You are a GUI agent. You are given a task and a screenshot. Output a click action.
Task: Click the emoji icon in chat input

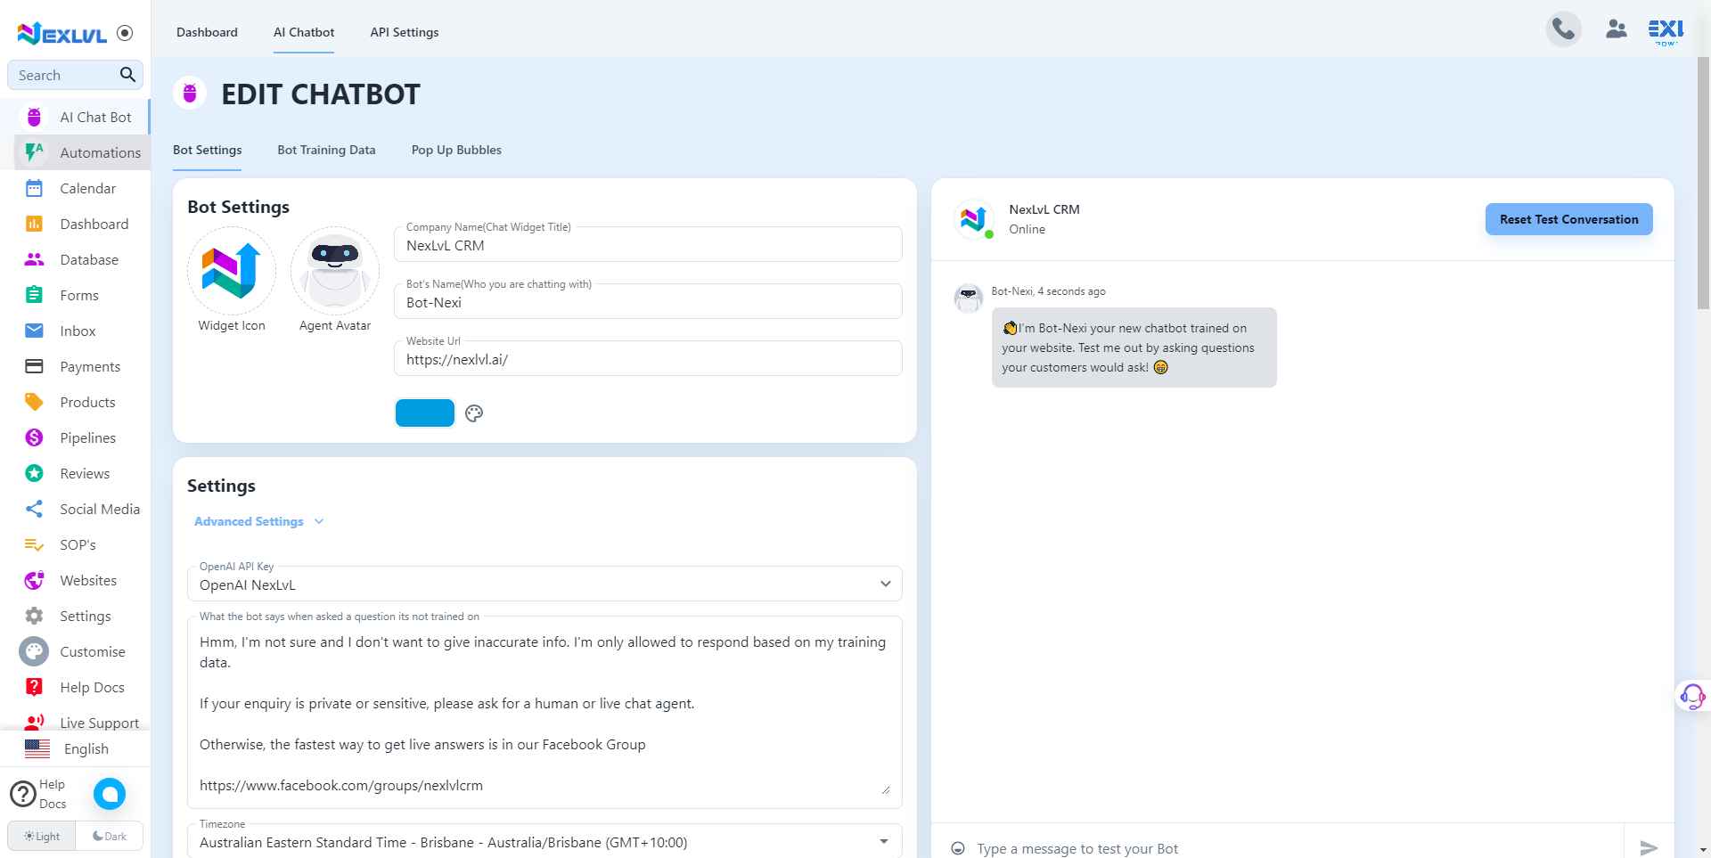coord(958,848)
